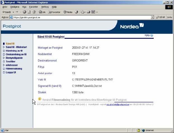The image size is (174, 133).
Task: Open Sänd fil - Webstart link
Action: click(x=16, y=47)
